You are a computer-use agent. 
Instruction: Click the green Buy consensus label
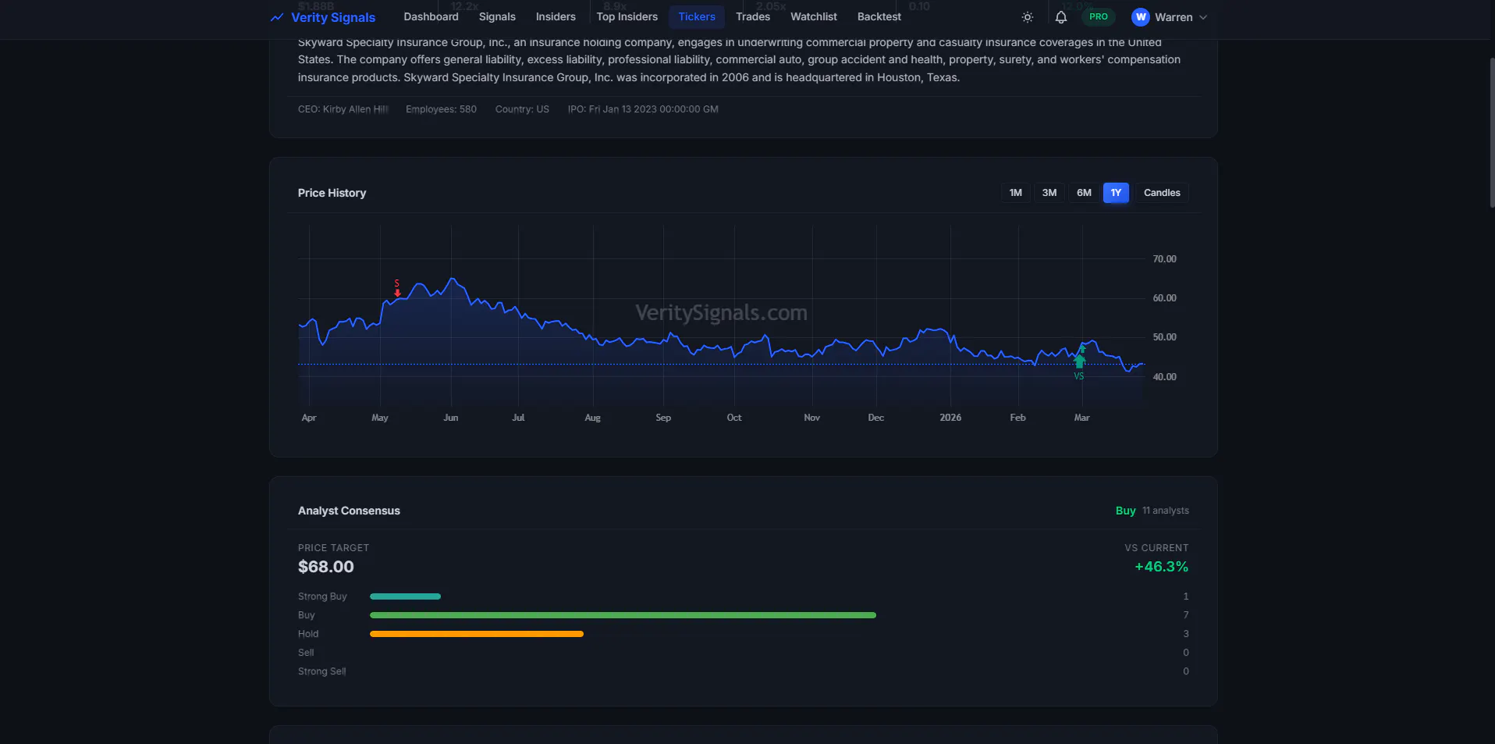pos(1125,511)
